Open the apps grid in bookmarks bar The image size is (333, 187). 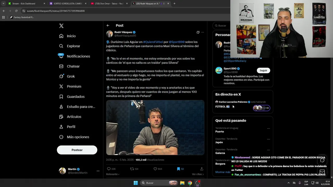(x=3, y=17)
